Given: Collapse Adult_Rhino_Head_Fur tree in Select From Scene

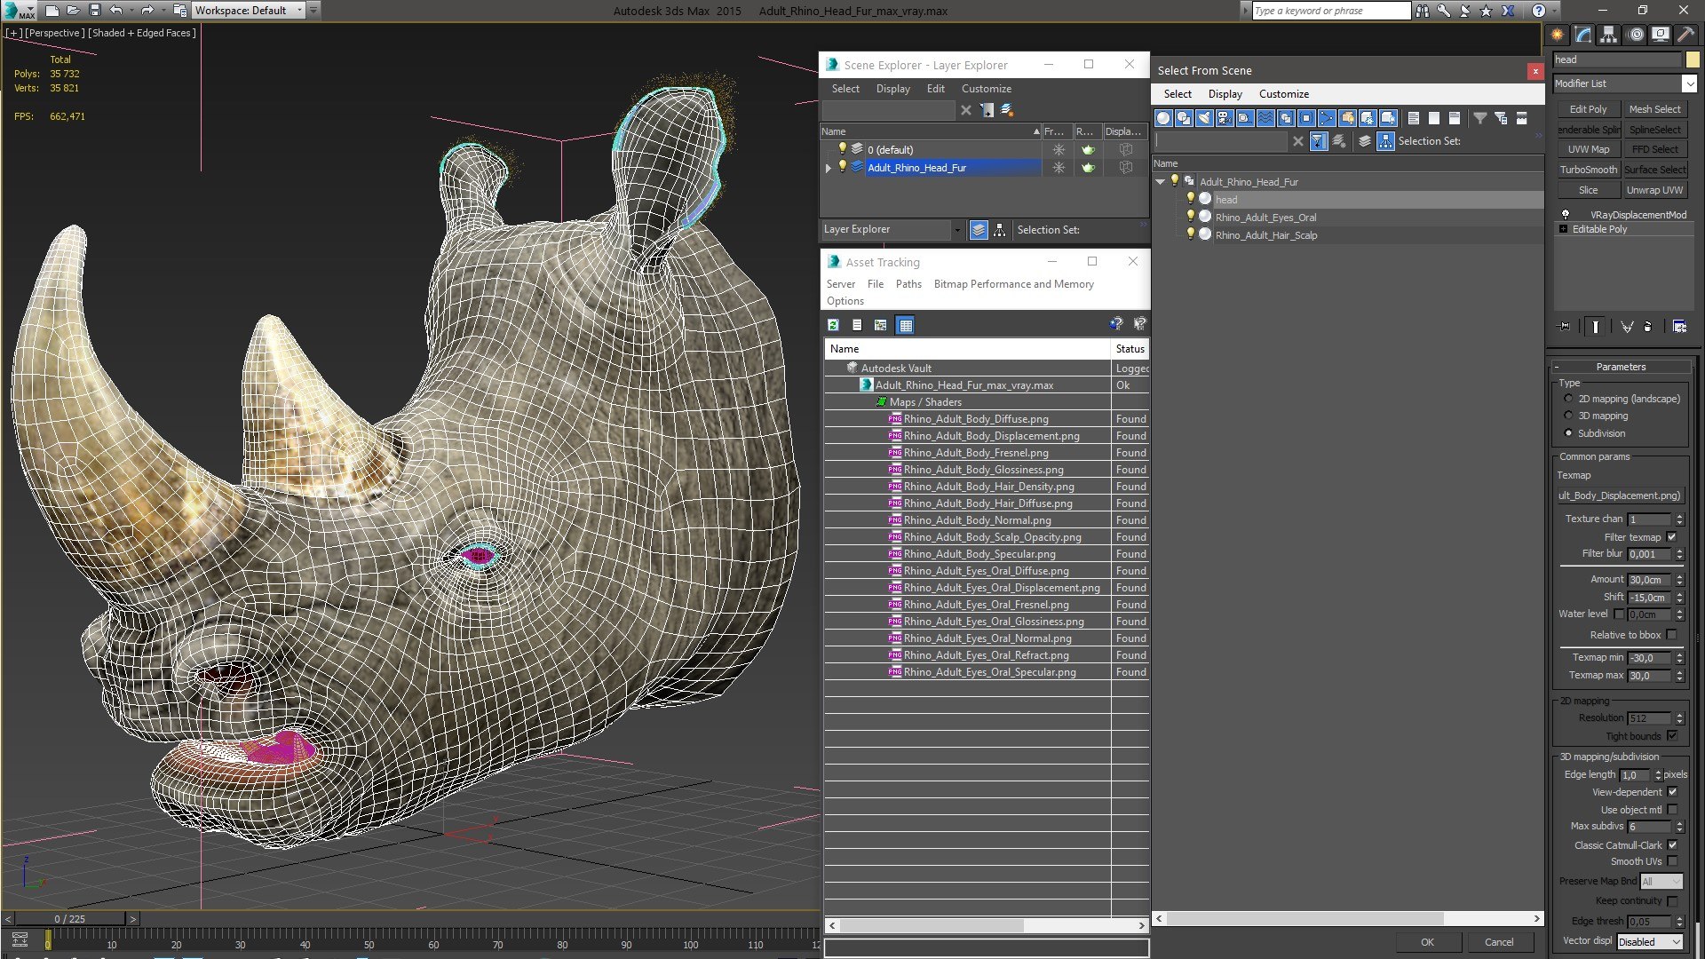Looking at the screenshot, I should (1161, 182).
